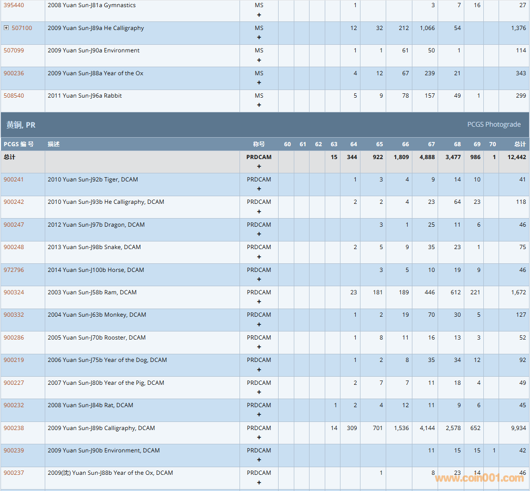Open PCGS number 900241 link

[14, 180]
